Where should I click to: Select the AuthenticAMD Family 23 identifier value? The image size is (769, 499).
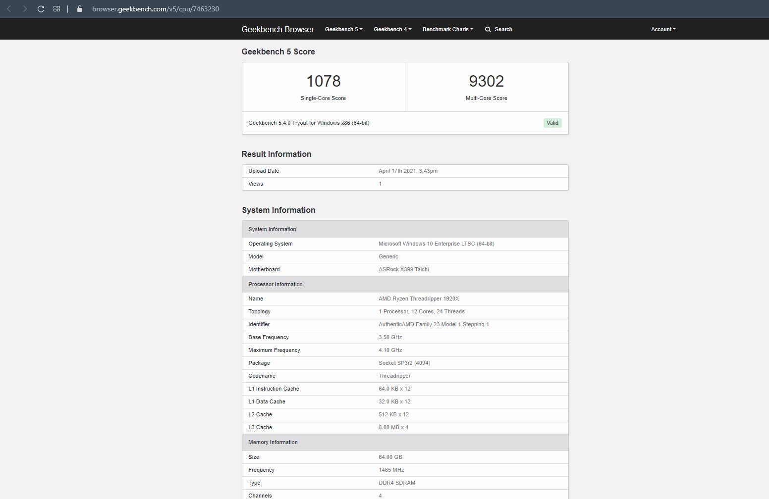click(x=434, y=324)
